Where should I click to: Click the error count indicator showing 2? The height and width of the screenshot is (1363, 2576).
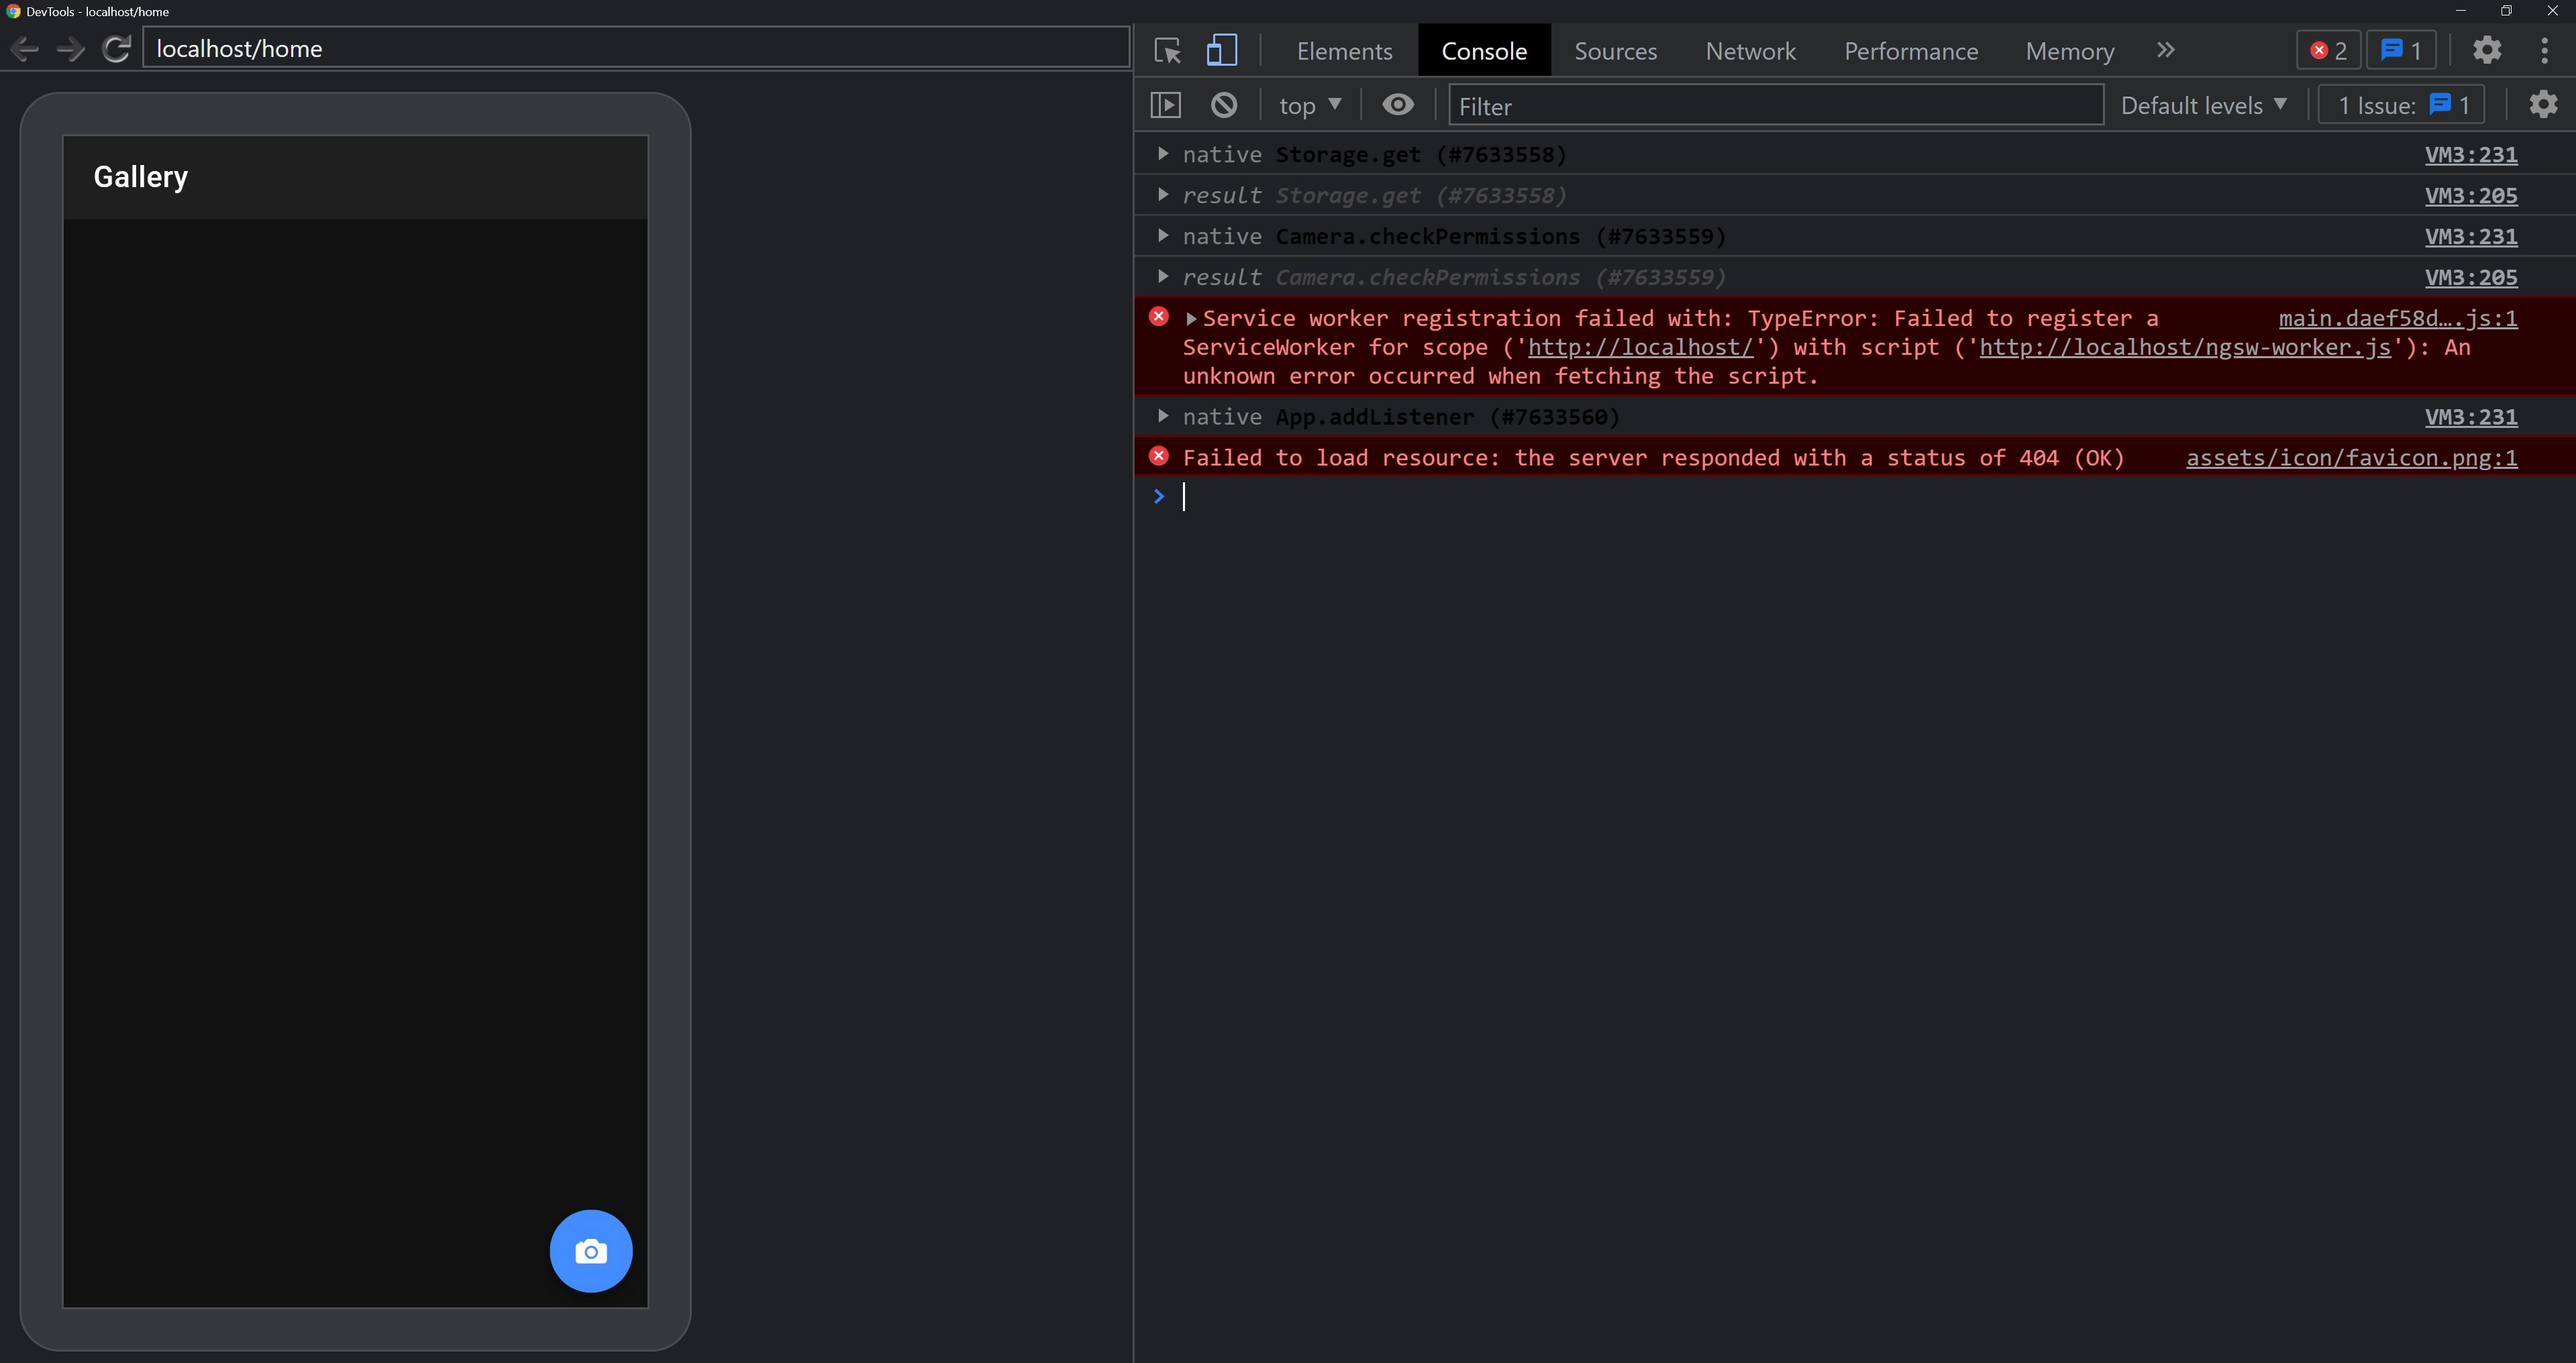[x=2327, y=50]
